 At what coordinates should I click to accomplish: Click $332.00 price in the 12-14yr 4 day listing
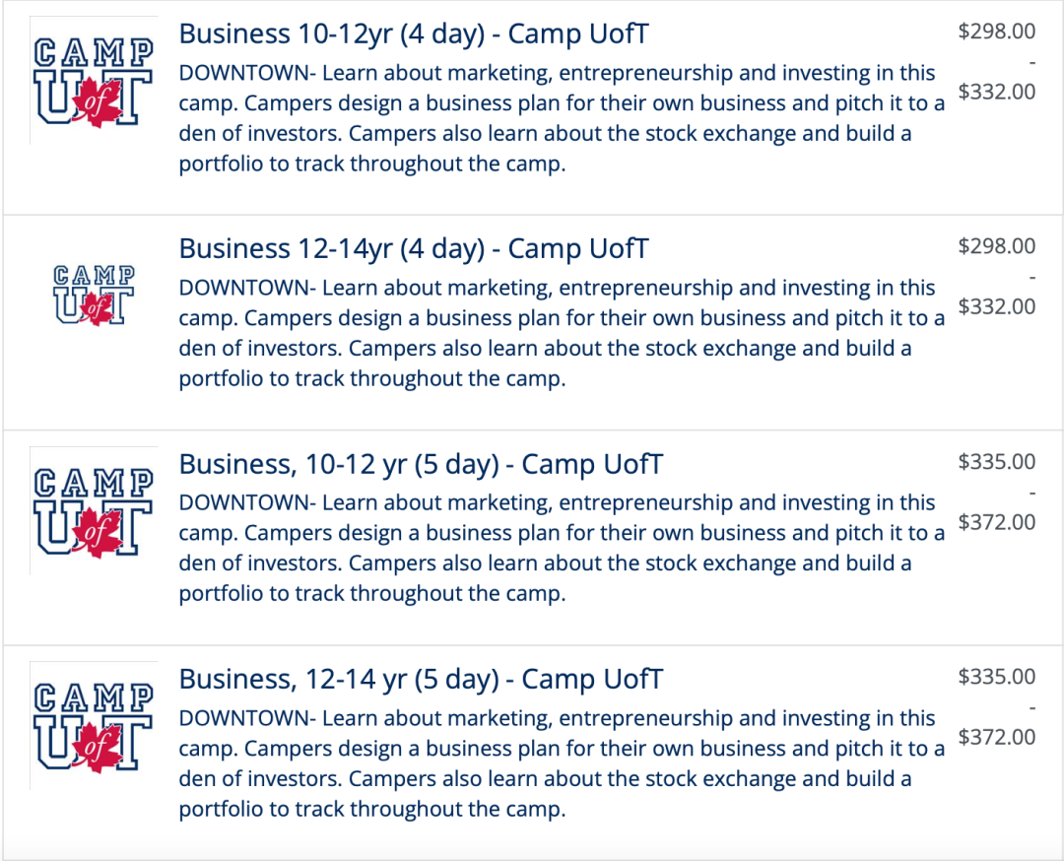[x=997, y=306]
